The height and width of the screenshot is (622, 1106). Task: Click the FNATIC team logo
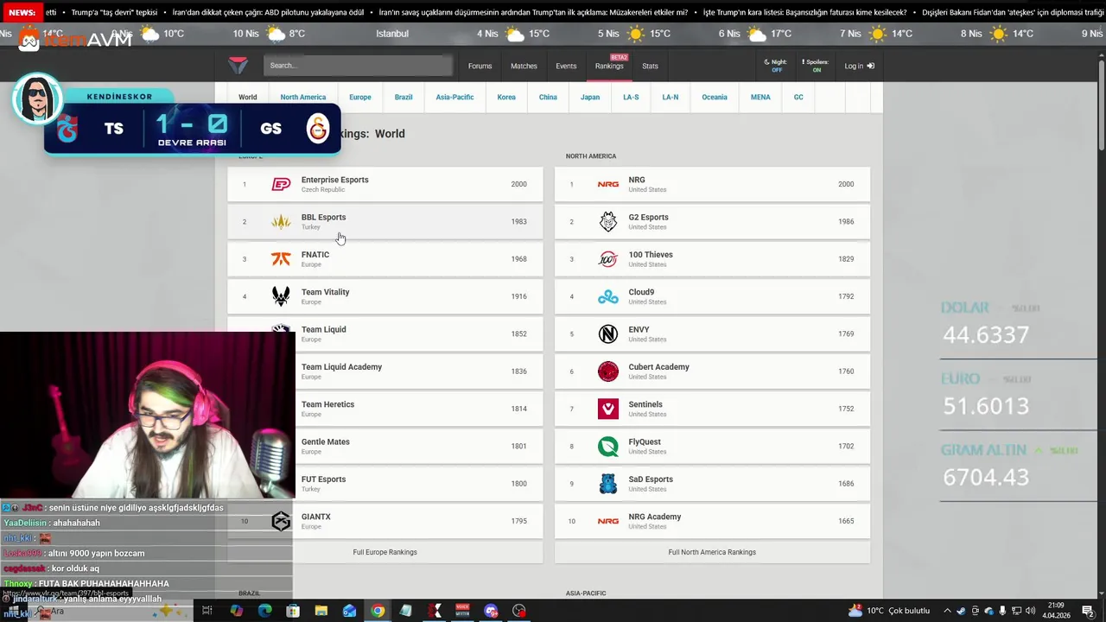281,259
